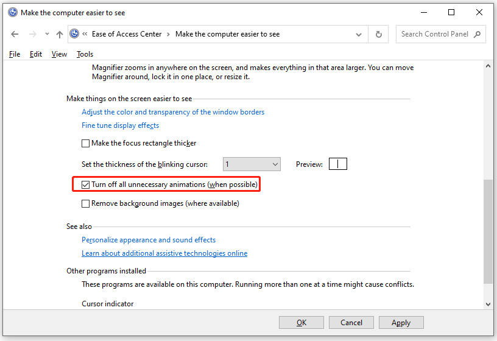Click the Cursor indicator text
Image resolution: width=497 pixels, height=341 pixels.
pyautogui.click(x=108, y=304)
